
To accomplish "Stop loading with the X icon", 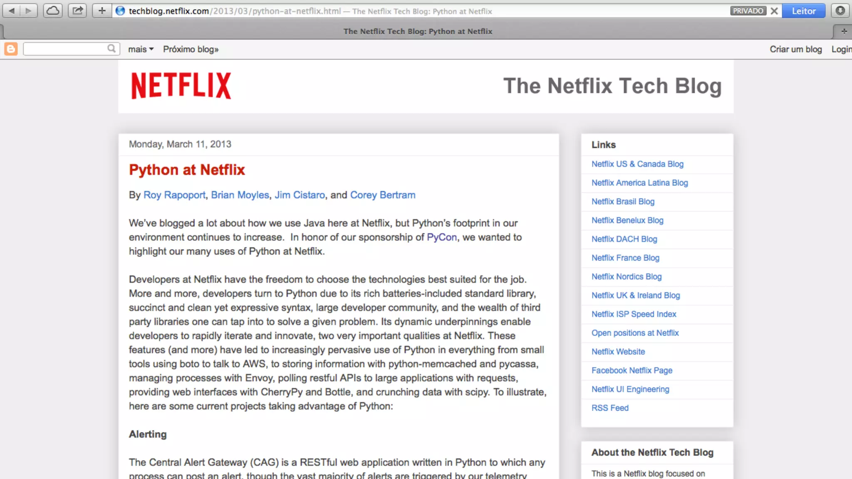I will pyautogui.click(x=774, y=11).
